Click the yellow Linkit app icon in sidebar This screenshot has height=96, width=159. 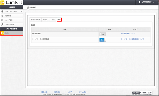point(2,33)
